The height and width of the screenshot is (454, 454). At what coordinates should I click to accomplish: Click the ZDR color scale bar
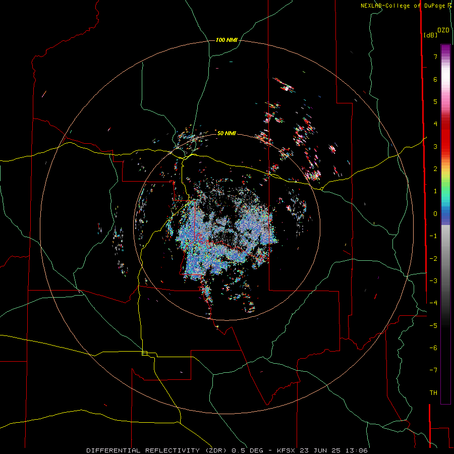[x=445, y=224]
